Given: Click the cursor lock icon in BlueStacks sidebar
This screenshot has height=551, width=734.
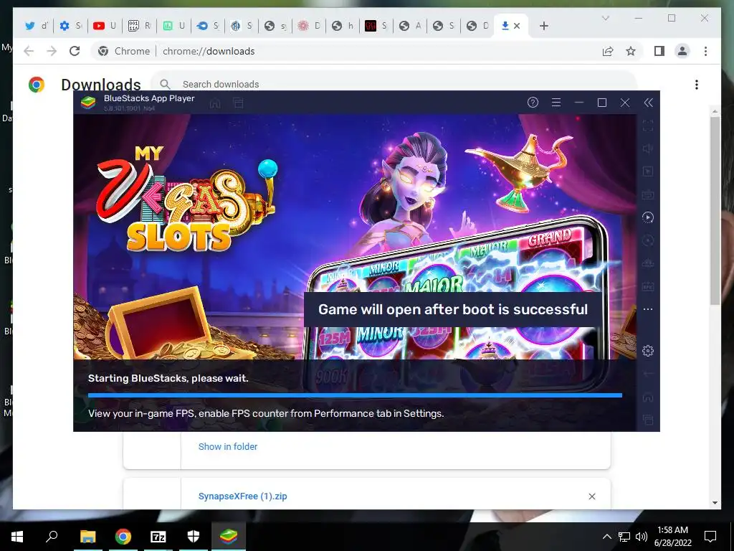Looking at the screenshot, I should (x=648, y=171).
